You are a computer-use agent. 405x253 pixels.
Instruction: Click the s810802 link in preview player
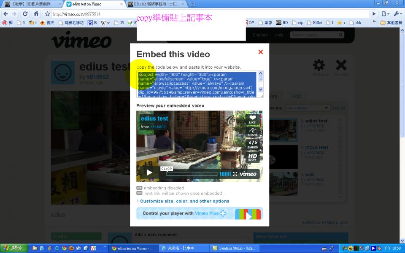tap(158, 127)
